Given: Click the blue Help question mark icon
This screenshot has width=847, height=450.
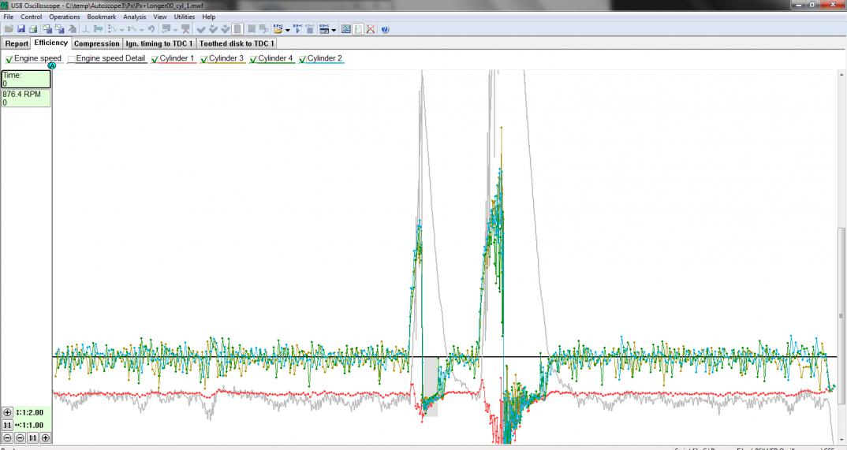Looking at the screenshot, I should [x=385, y=29].
